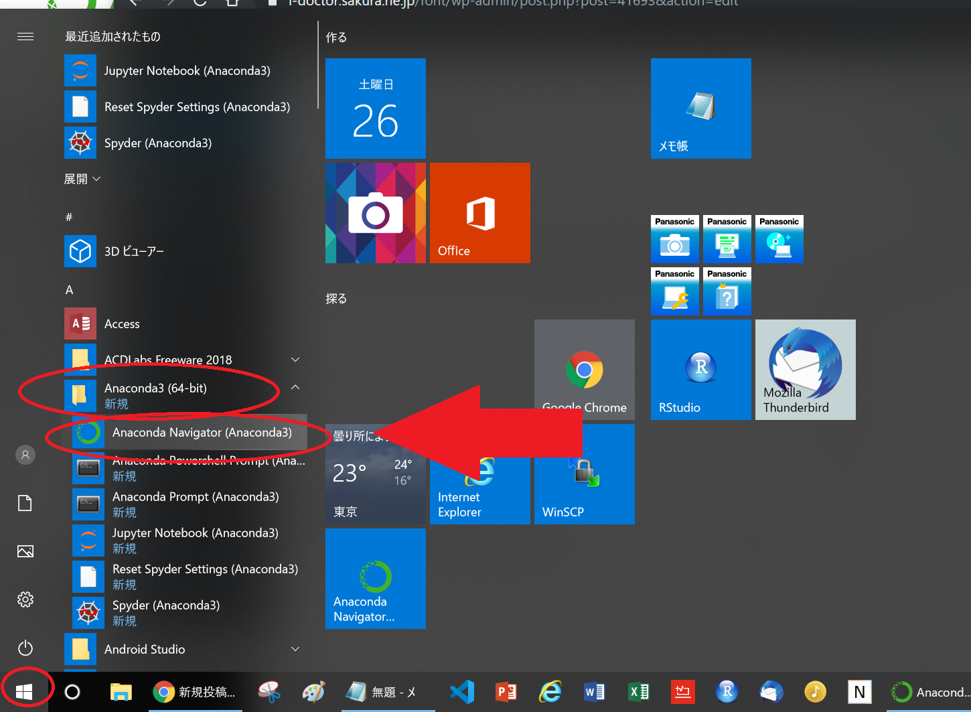Expand the recently added list with 展開
The image size is (971, 712).
[x=82, y=179]
